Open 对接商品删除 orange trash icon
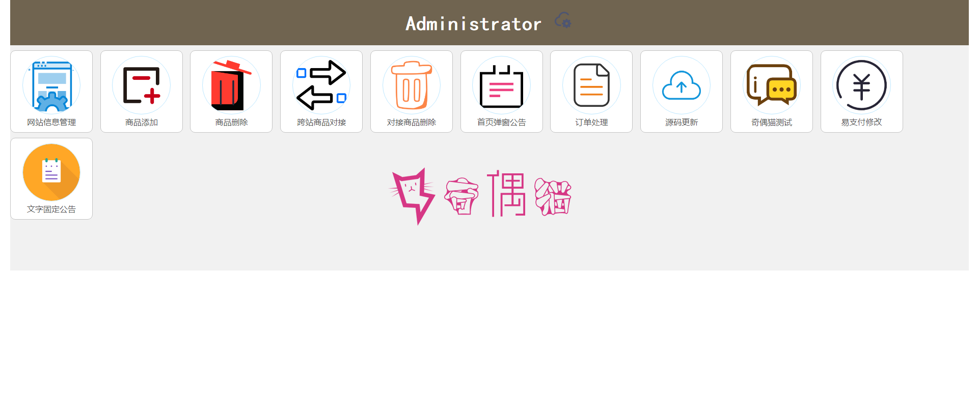Image resolution: width=979 pixels, height=393 pixels. pos(412,85)
